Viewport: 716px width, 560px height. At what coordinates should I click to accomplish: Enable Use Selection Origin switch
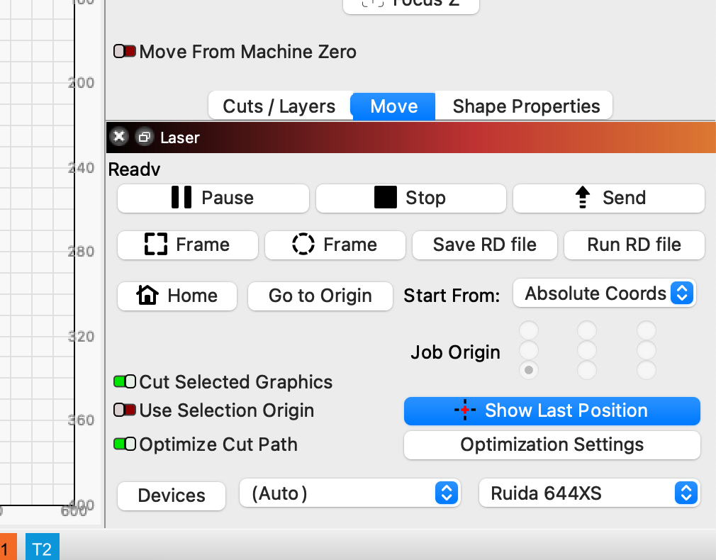[125, 410]
